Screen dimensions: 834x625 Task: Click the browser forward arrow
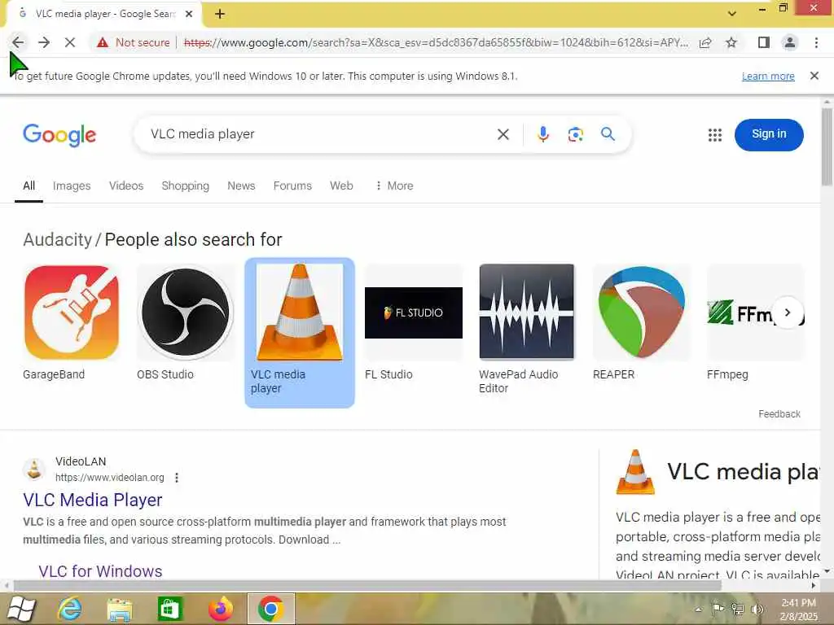coord(44,42)
